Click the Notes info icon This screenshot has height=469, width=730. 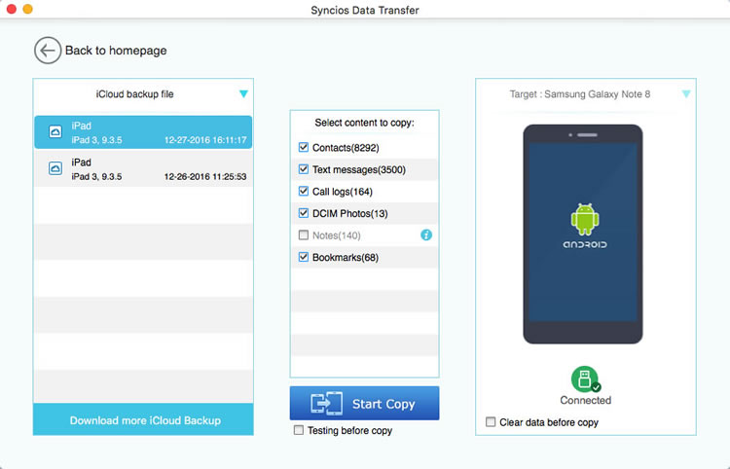[426, 234]
